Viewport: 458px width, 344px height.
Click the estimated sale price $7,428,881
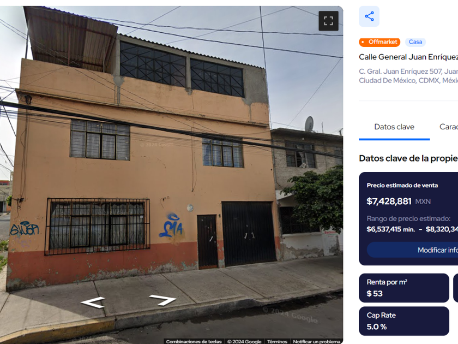tap(389, 201)
